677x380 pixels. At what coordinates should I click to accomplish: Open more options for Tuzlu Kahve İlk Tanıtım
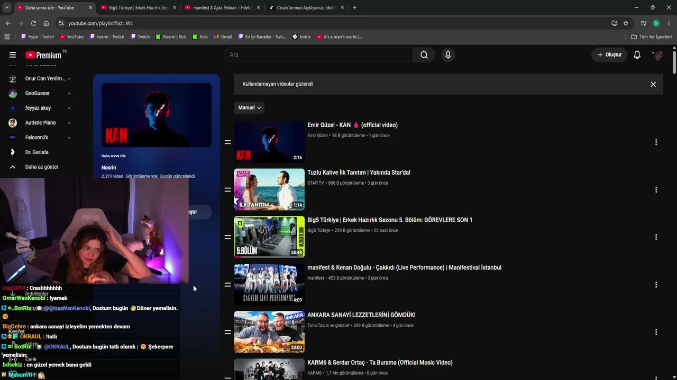(656, 189)
